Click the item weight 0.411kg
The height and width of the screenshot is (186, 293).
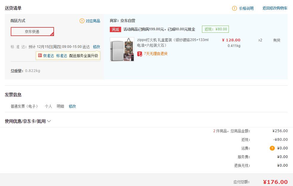234,46
